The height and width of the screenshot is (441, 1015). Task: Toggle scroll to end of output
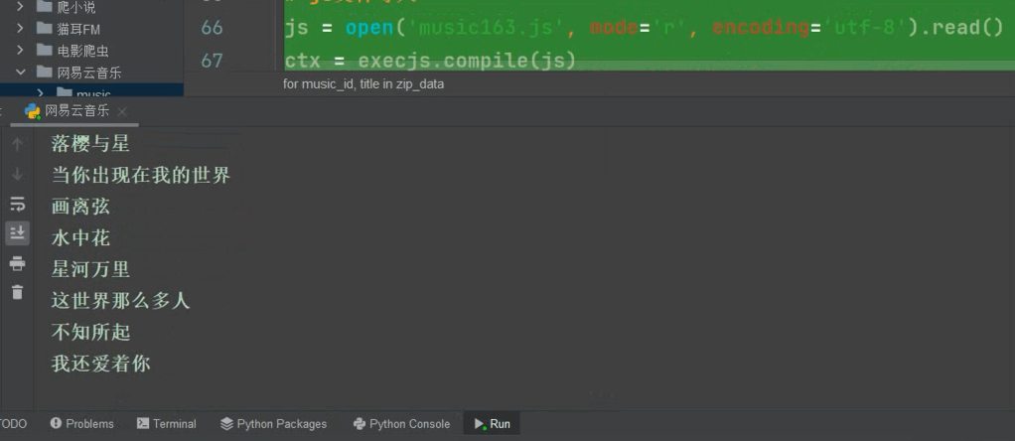pyautogui.click(x=18, y=233)
